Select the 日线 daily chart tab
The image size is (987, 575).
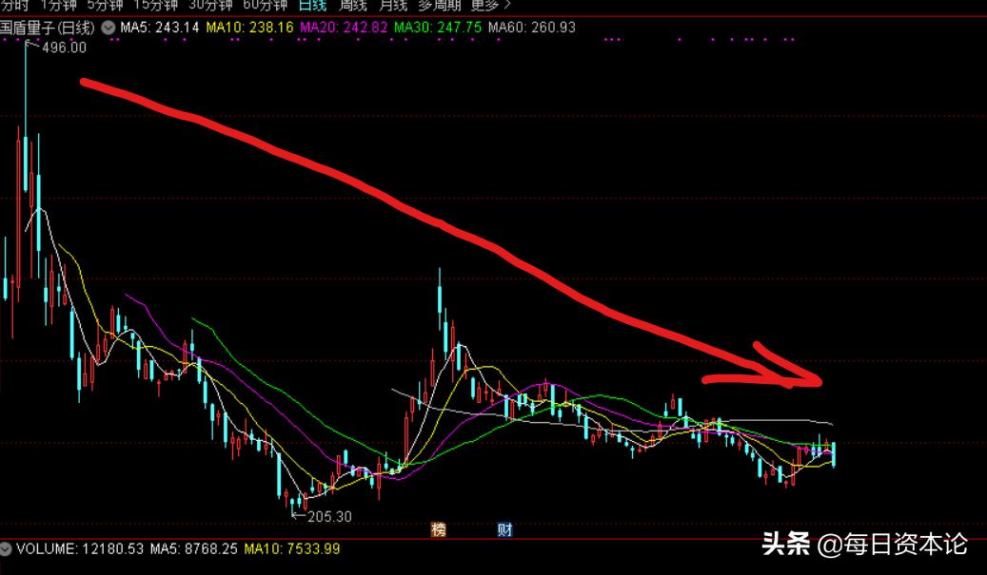coord(313,6)
